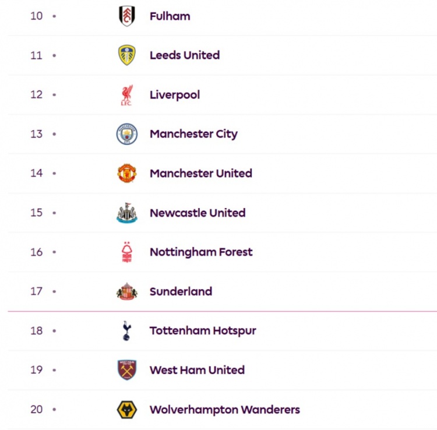Open the Liverpool team name link
This screenshot has height=430, width=437.
tap(175, 95)
